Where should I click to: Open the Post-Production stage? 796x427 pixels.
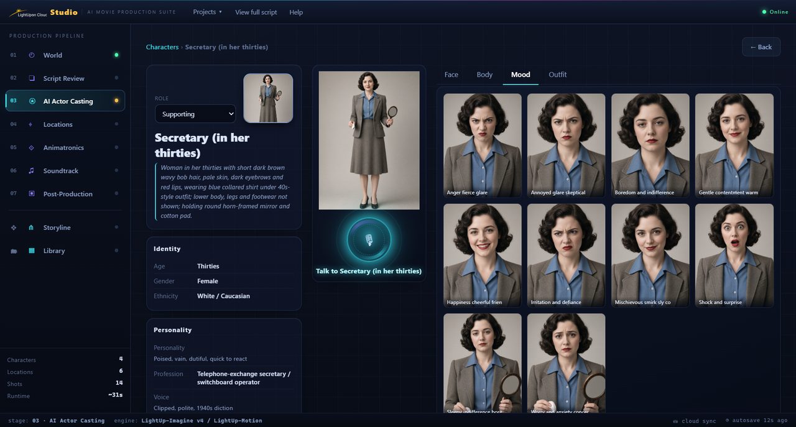[65, 194]
